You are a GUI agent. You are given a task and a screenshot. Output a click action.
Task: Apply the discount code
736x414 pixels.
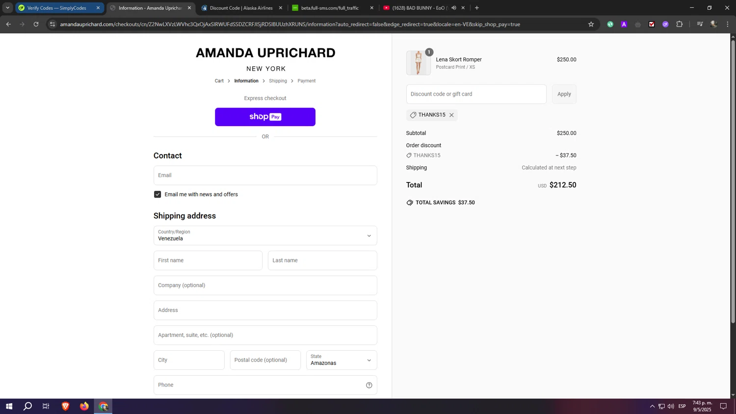coord(564,94)
